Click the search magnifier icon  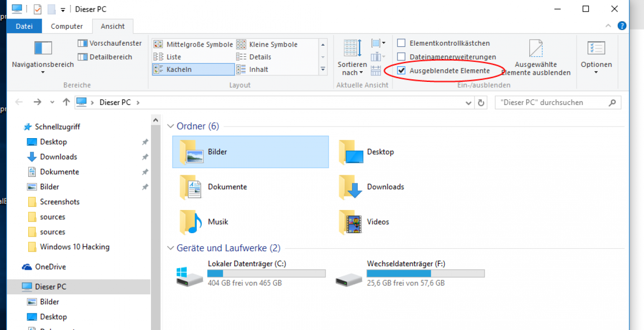click(612, 102)
